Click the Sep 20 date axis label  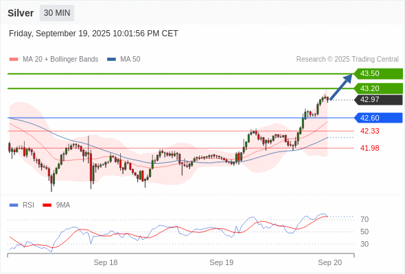[330, 262]
